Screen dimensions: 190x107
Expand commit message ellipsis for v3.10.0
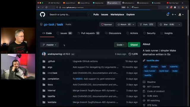coord(73,54)
